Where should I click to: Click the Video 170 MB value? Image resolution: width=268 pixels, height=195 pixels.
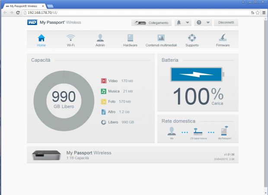[x=127, y=81]
